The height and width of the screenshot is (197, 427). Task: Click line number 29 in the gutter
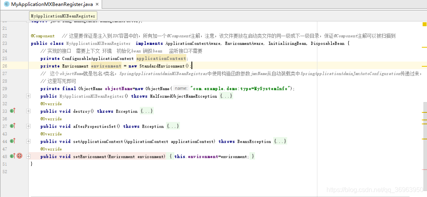pos(5,89)
